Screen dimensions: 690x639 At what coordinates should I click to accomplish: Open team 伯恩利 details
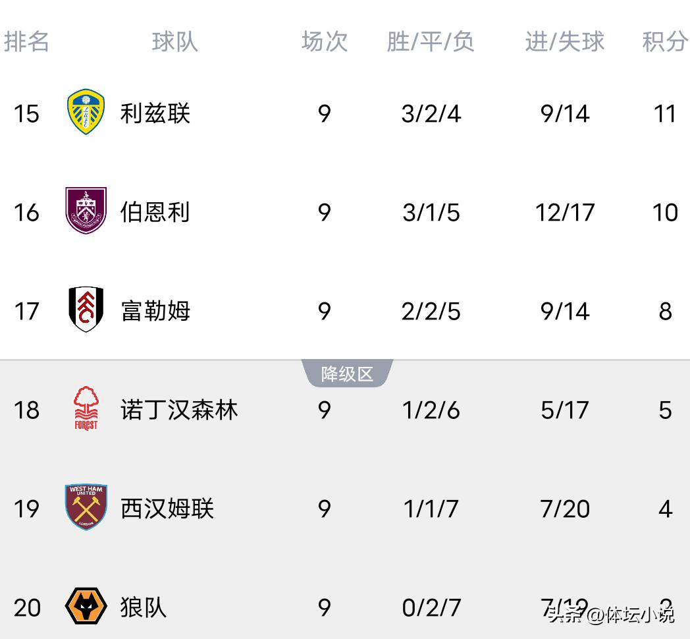click(x=155, y=212)
